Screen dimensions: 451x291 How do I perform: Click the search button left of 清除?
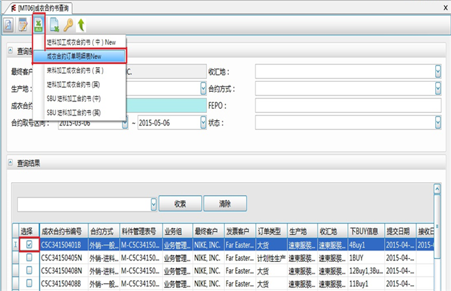[x=181, y=204]
